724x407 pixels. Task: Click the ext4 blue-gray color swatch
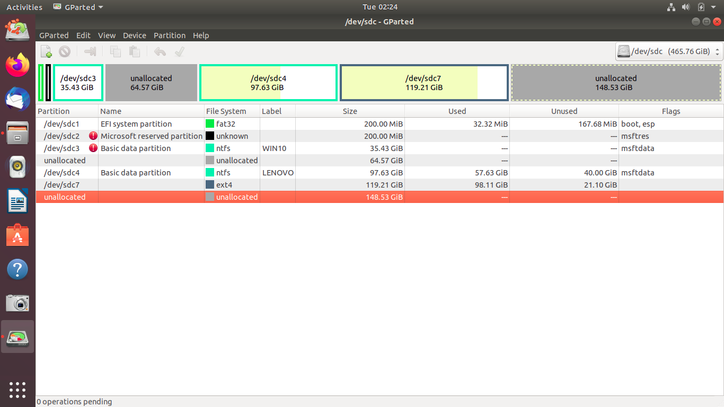click(210, 184)
